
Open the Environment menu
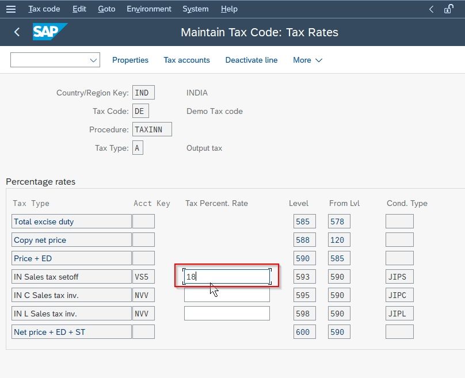[149, 9]
